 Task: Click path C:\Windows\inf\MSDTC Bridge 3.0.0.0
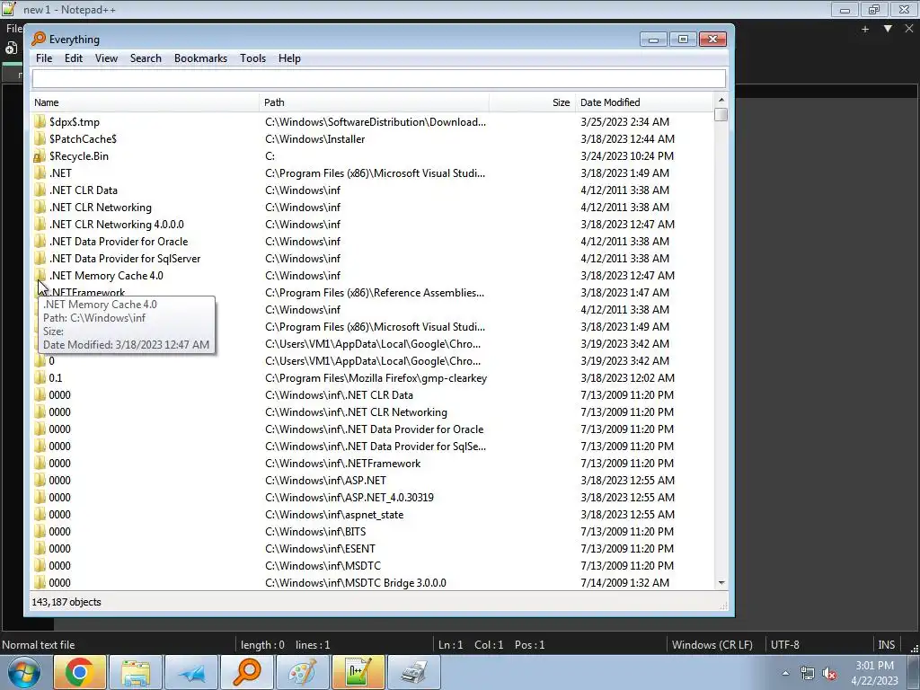coord(356,582)
